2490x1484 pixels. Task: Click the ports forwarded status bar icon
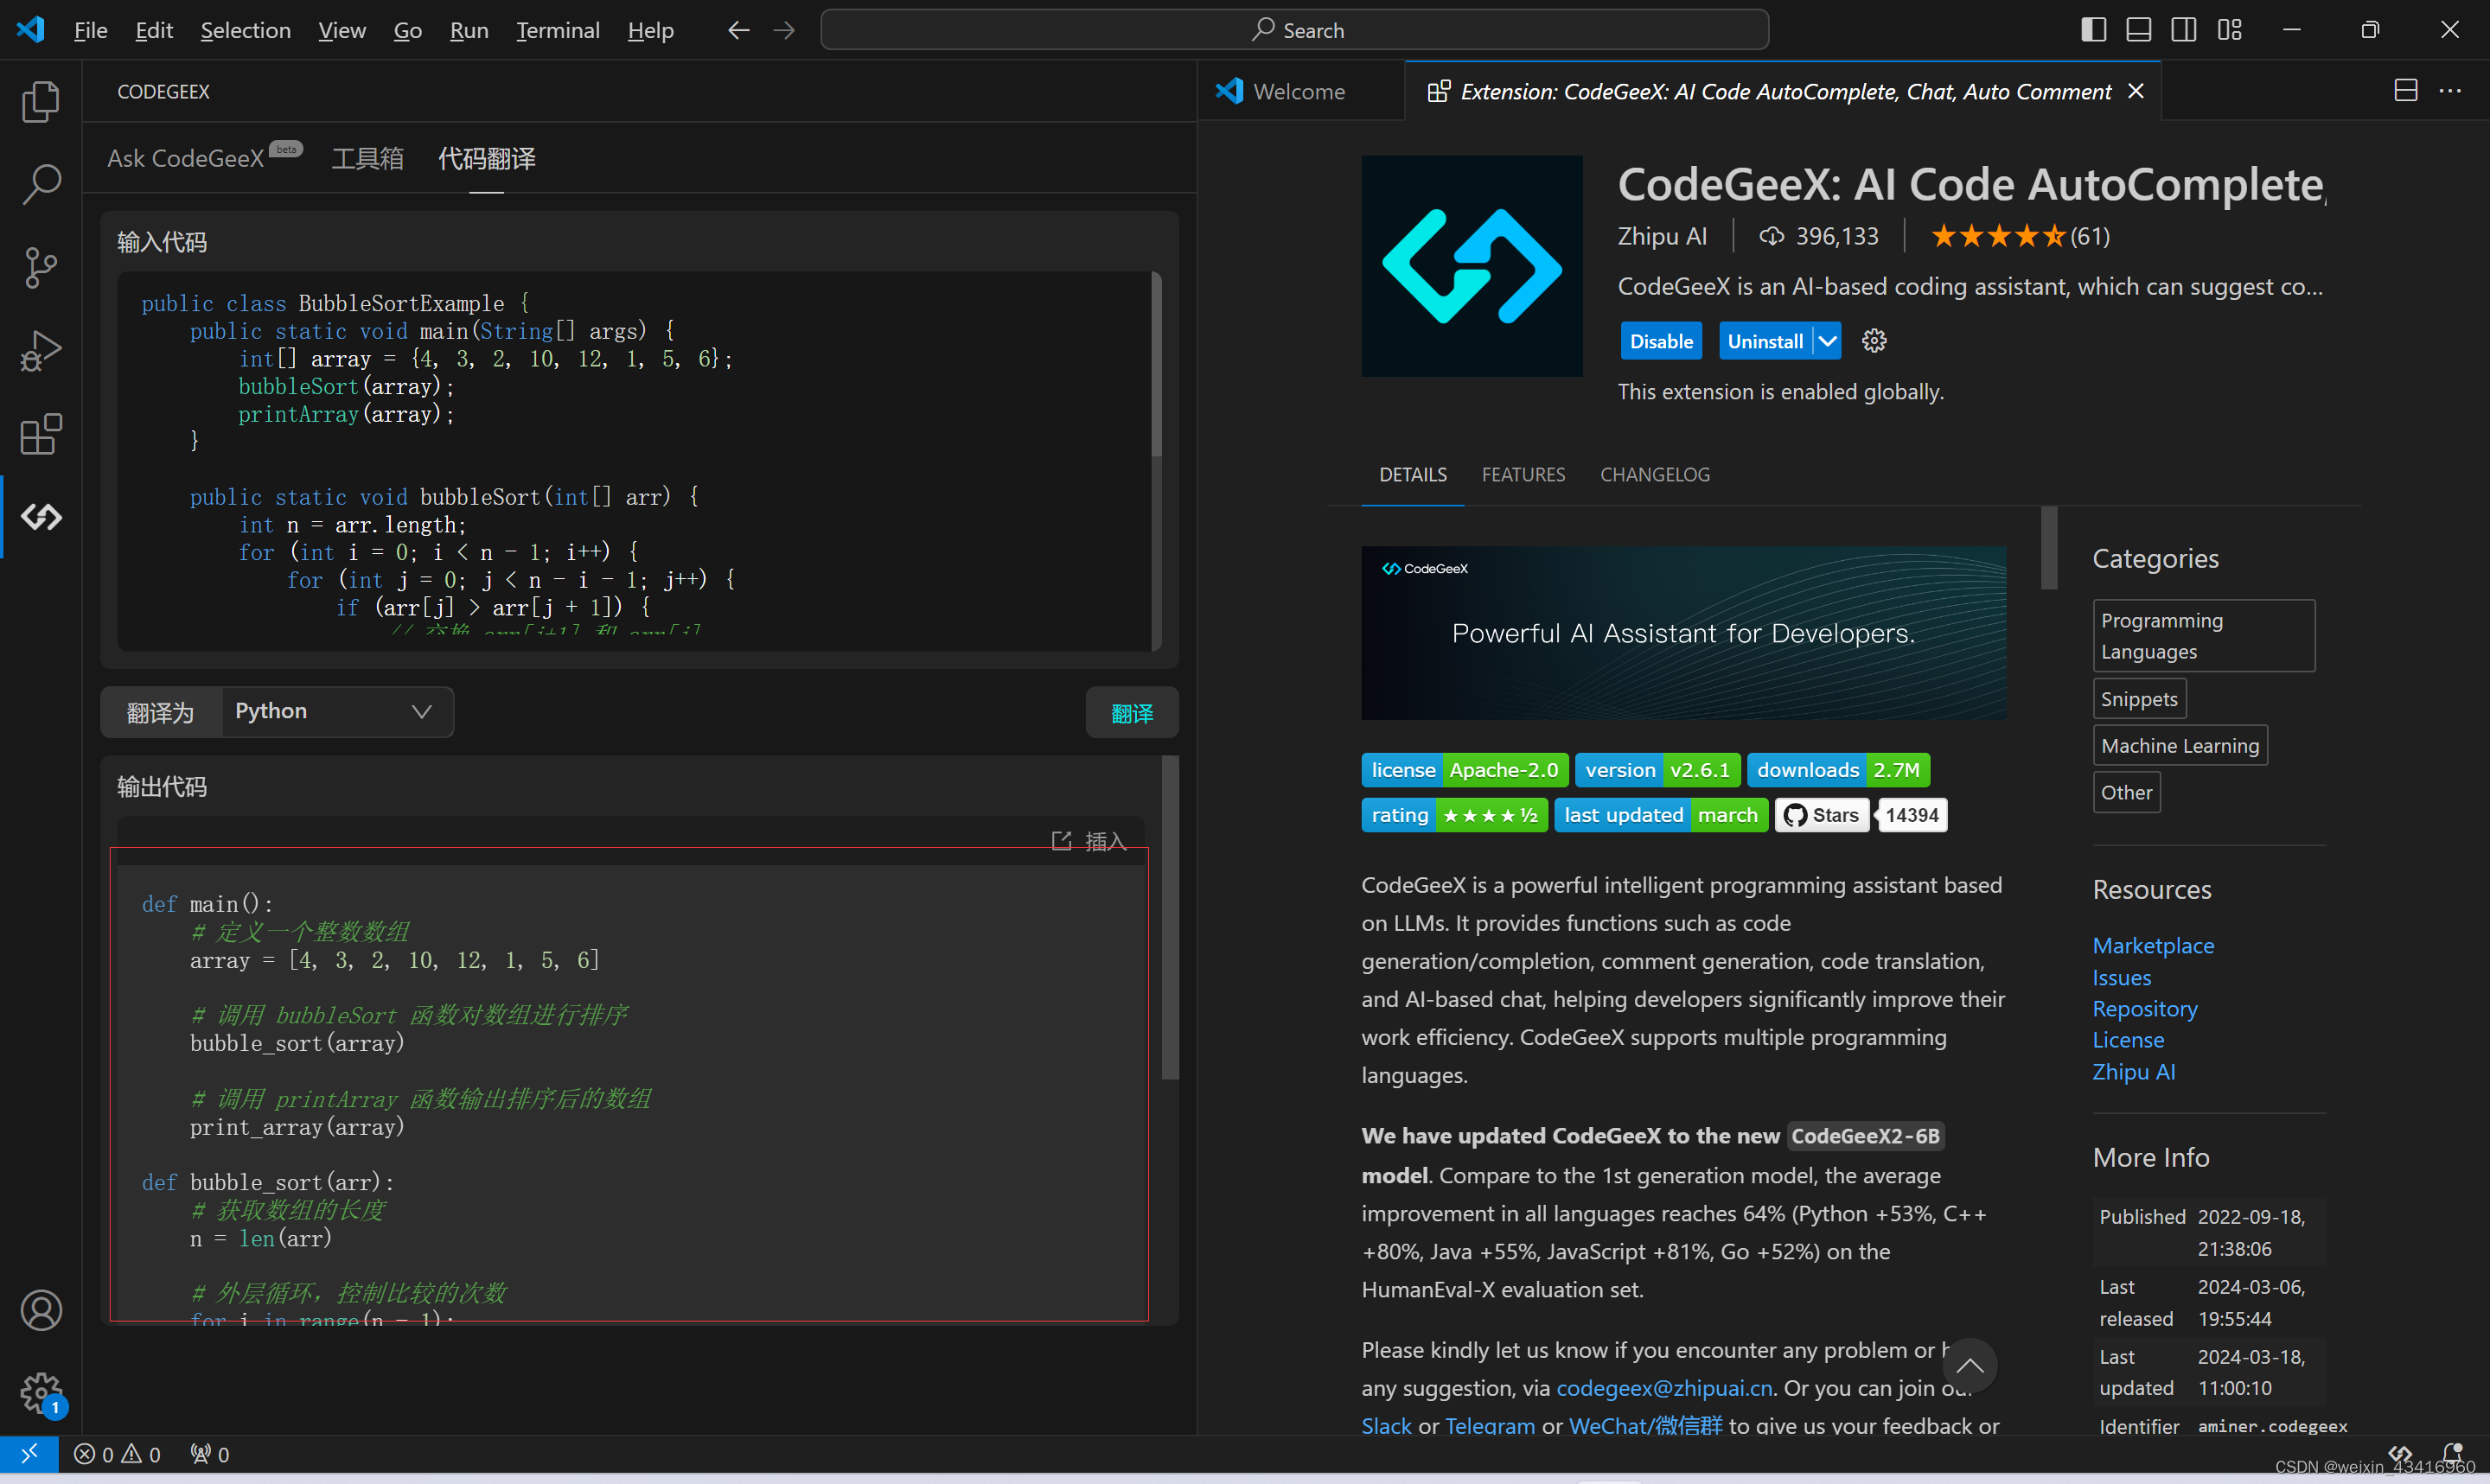[210, 1454]
